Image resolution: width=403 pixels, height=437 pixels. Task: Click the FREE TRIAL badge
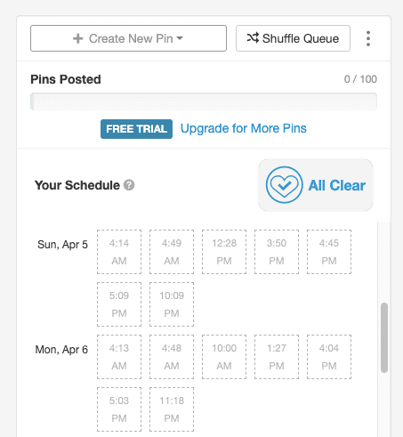point(136,129)
